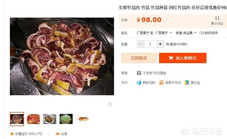Open the 广西南宁 destination dropdown
This screenshot has height=139, width=227.
pyautogui.click(x=164, y=33)
